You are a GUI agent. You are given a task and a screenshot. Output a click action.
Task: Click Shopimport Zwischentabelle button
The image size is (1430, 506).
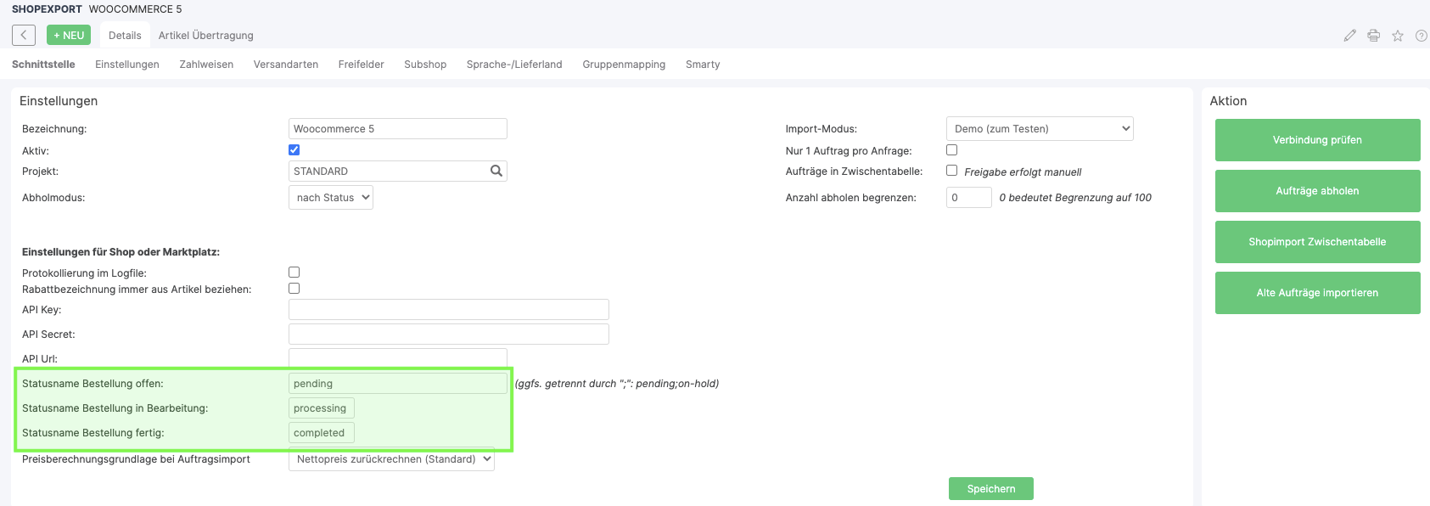1317,242
